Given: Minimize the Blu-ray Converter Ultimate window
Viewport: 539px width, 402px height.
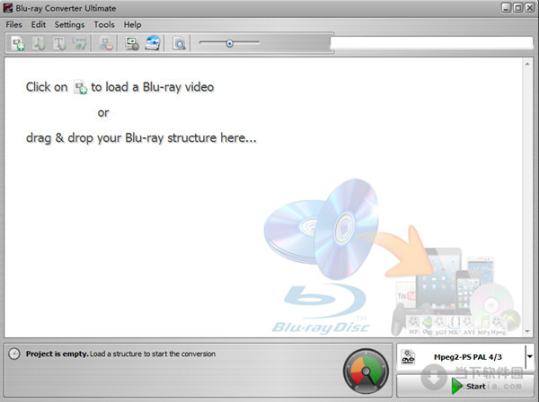Looking at the screenshot, I should click(x=506, y=8).
